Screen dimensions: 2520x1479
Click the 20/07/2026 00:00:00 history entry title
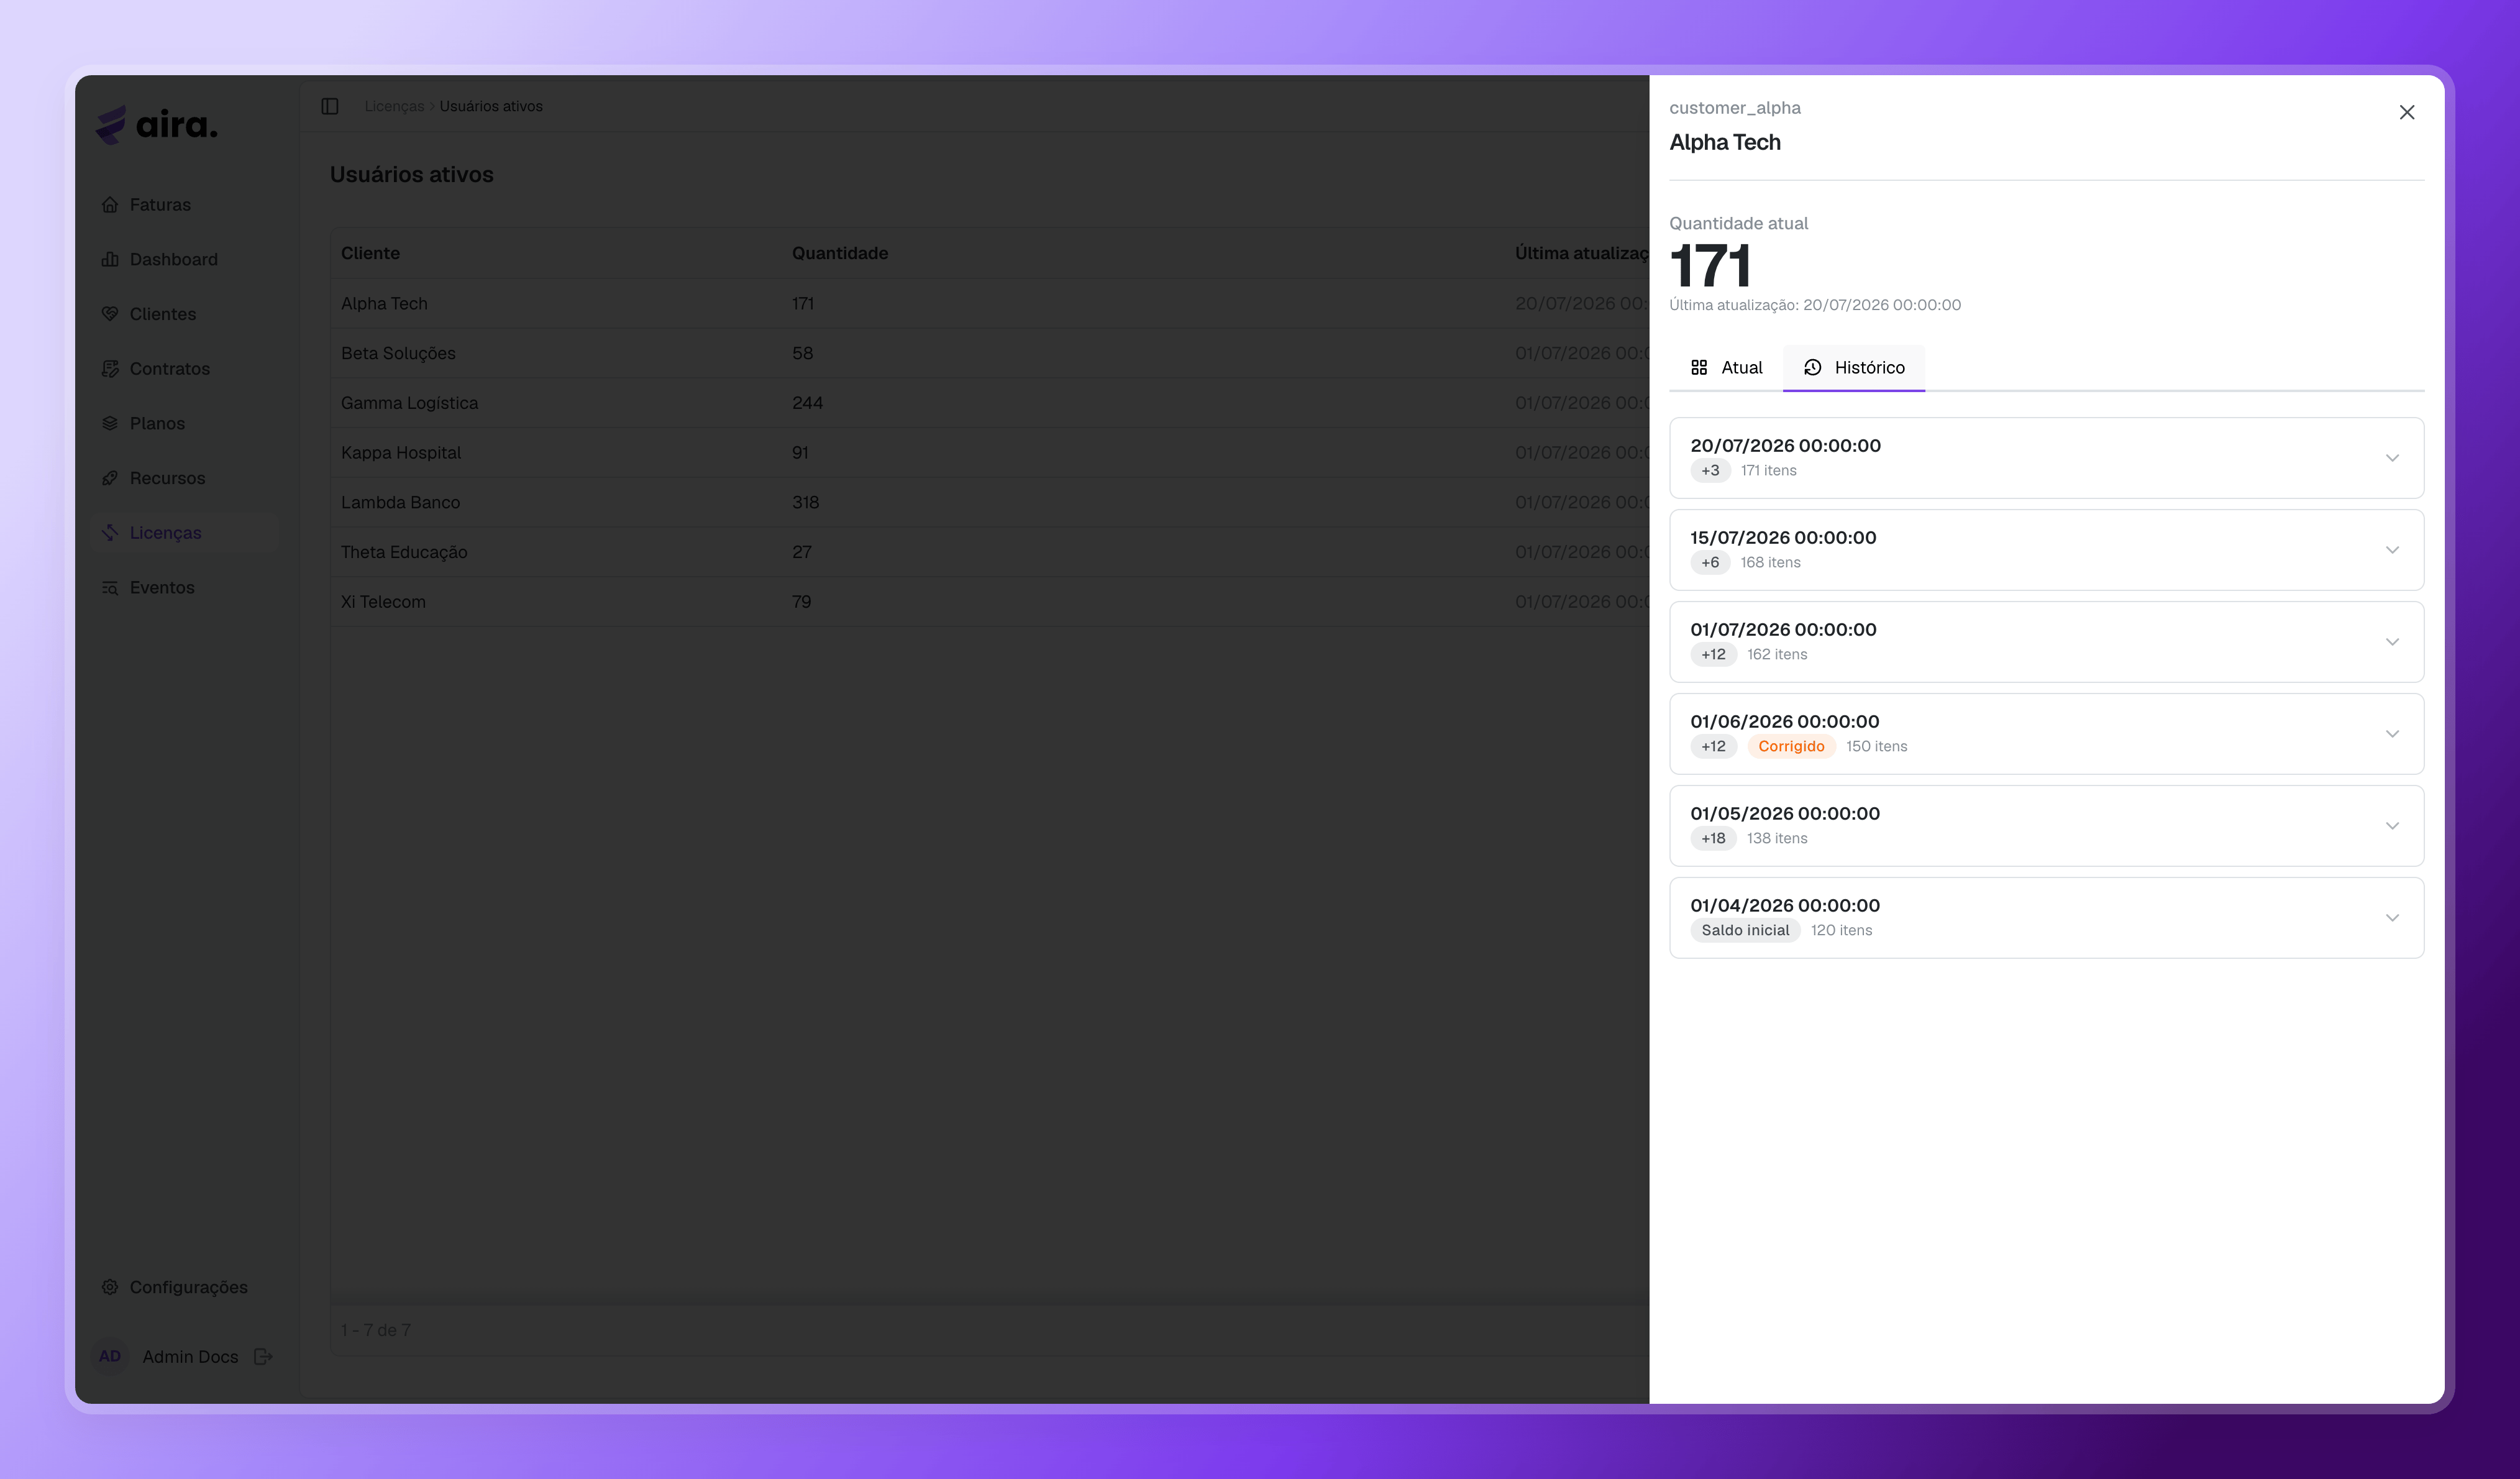[x=1785, y=445]
